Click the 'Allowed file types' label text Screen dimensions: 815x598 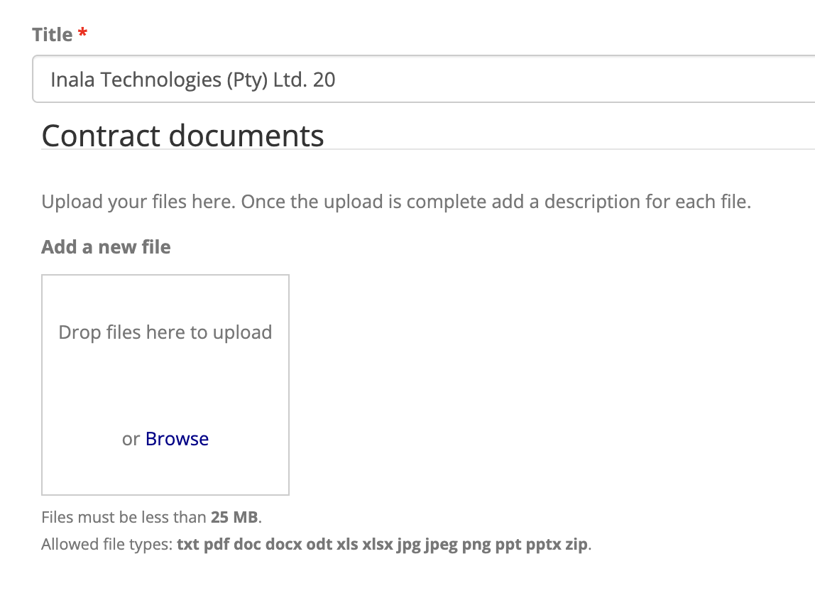[x=106, y=545]
